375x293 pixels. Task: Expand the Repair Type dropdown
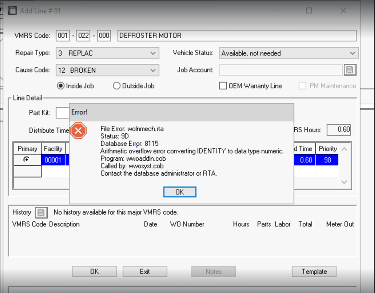pyautogui.click(x=153, y=53)
